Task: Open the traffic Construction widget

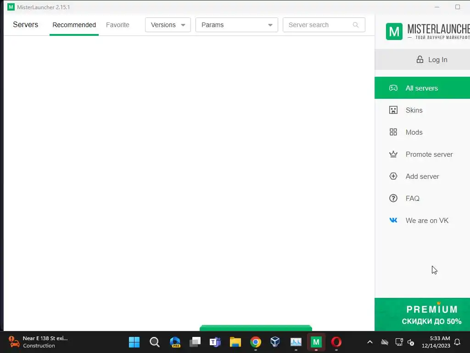Action: (39, 342)
